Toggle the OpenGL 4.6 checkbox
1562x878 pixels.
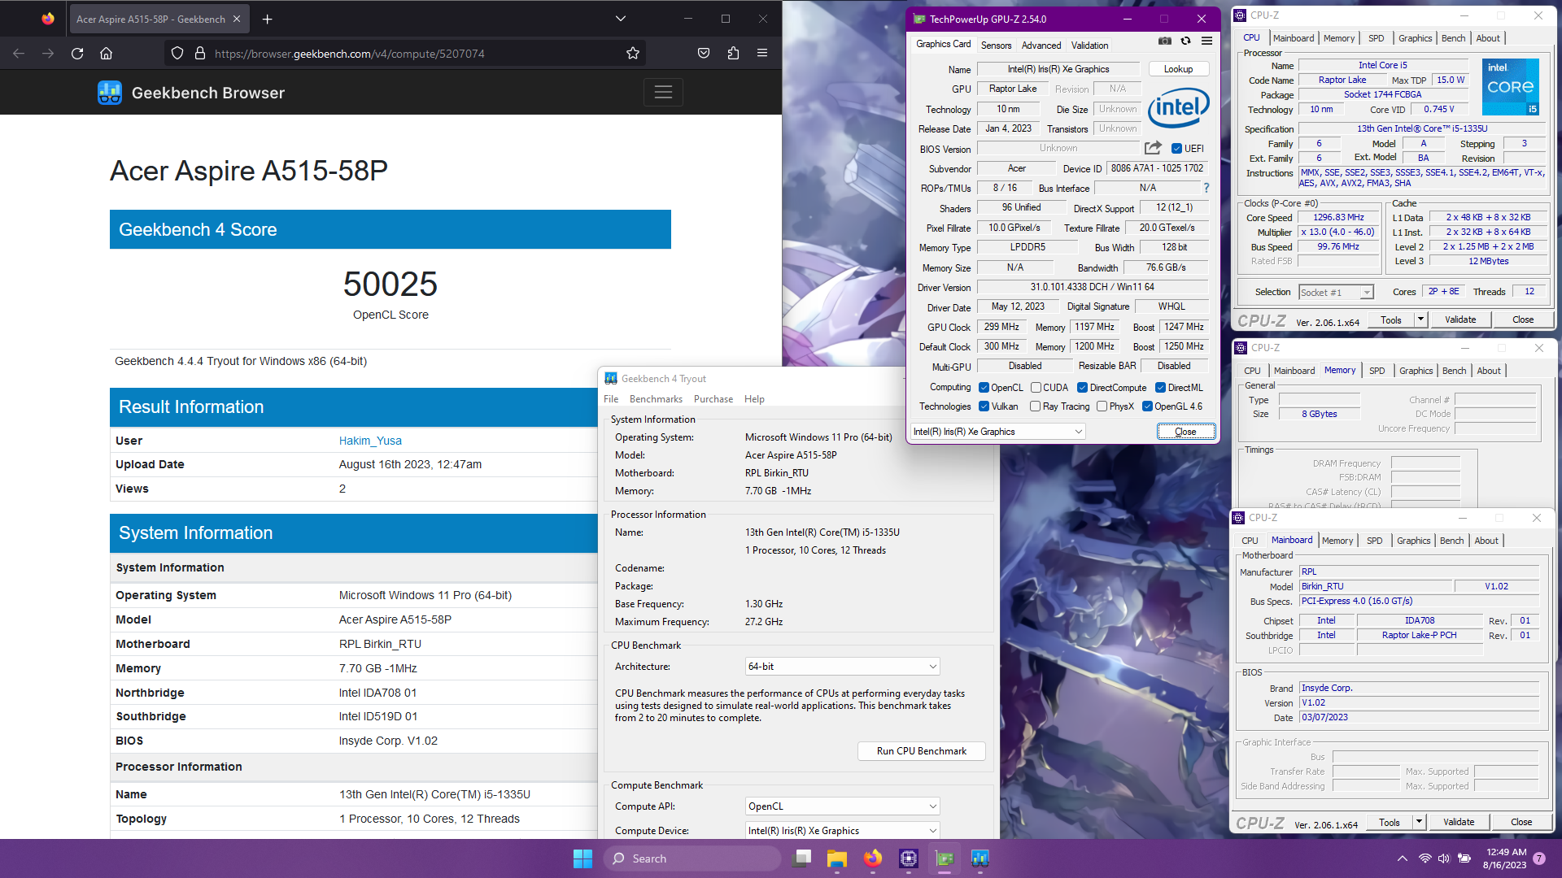[x=1147, y=406]
